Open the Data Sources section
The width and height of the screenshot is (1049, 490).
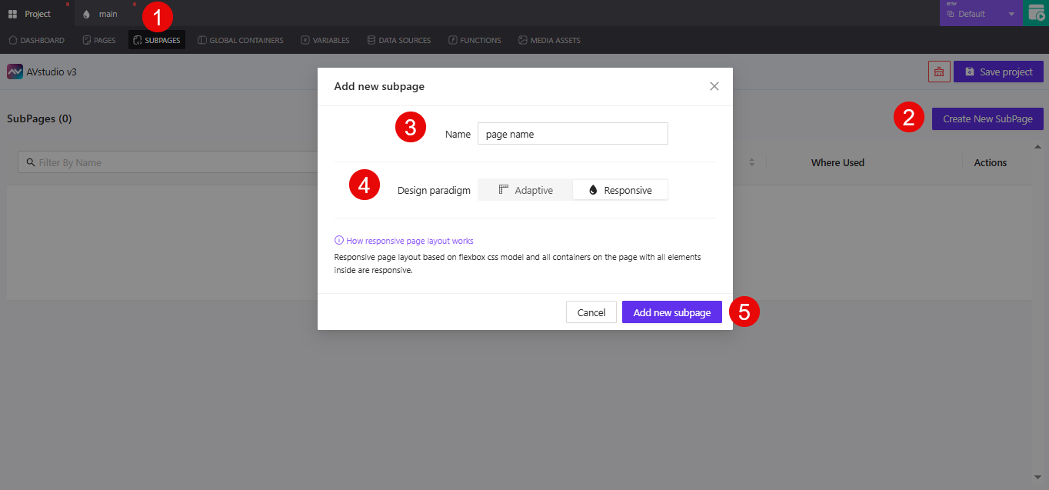pyautogui.click(x=398, y=40)
